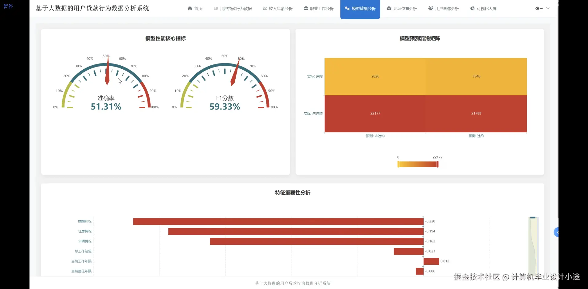This screenshot has height=289, width=588.
Task: Click confusion matrix cell 22177
Action: point(375,114)
